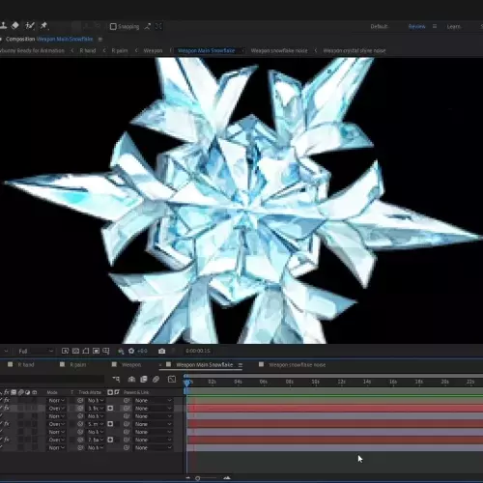Click the timeline zoom slider handle
Screen dimensions: 483x483
coord(198,478)
